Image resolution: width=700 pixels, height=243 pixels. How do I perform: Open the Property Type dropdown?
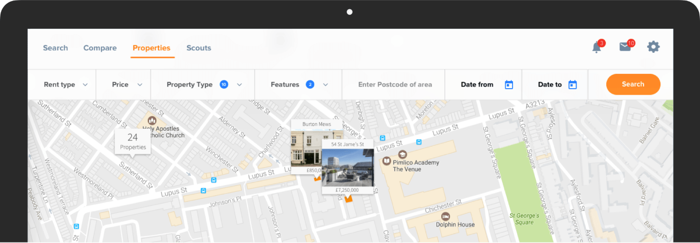tap(204, 85)
